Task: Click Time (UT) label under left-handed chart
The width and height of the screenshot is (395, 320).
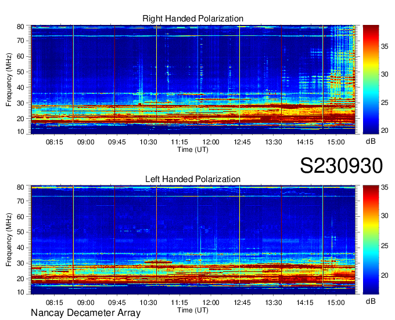Action: [193, 310]
